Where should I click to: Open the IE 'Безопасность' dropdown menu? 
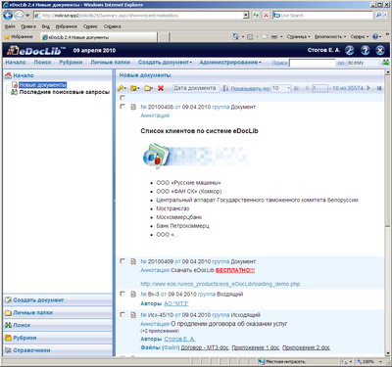(x=330, y=37)
